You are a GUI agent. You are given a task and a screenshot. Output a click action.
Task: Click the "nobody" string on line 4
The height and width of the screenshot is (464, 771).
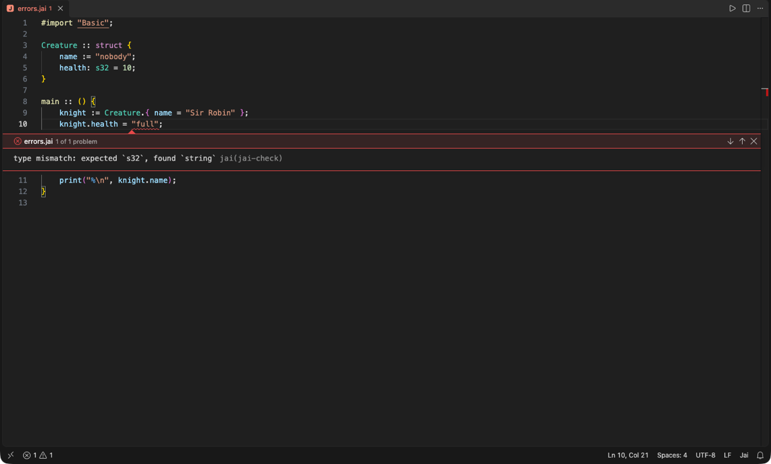pos(114,57)
